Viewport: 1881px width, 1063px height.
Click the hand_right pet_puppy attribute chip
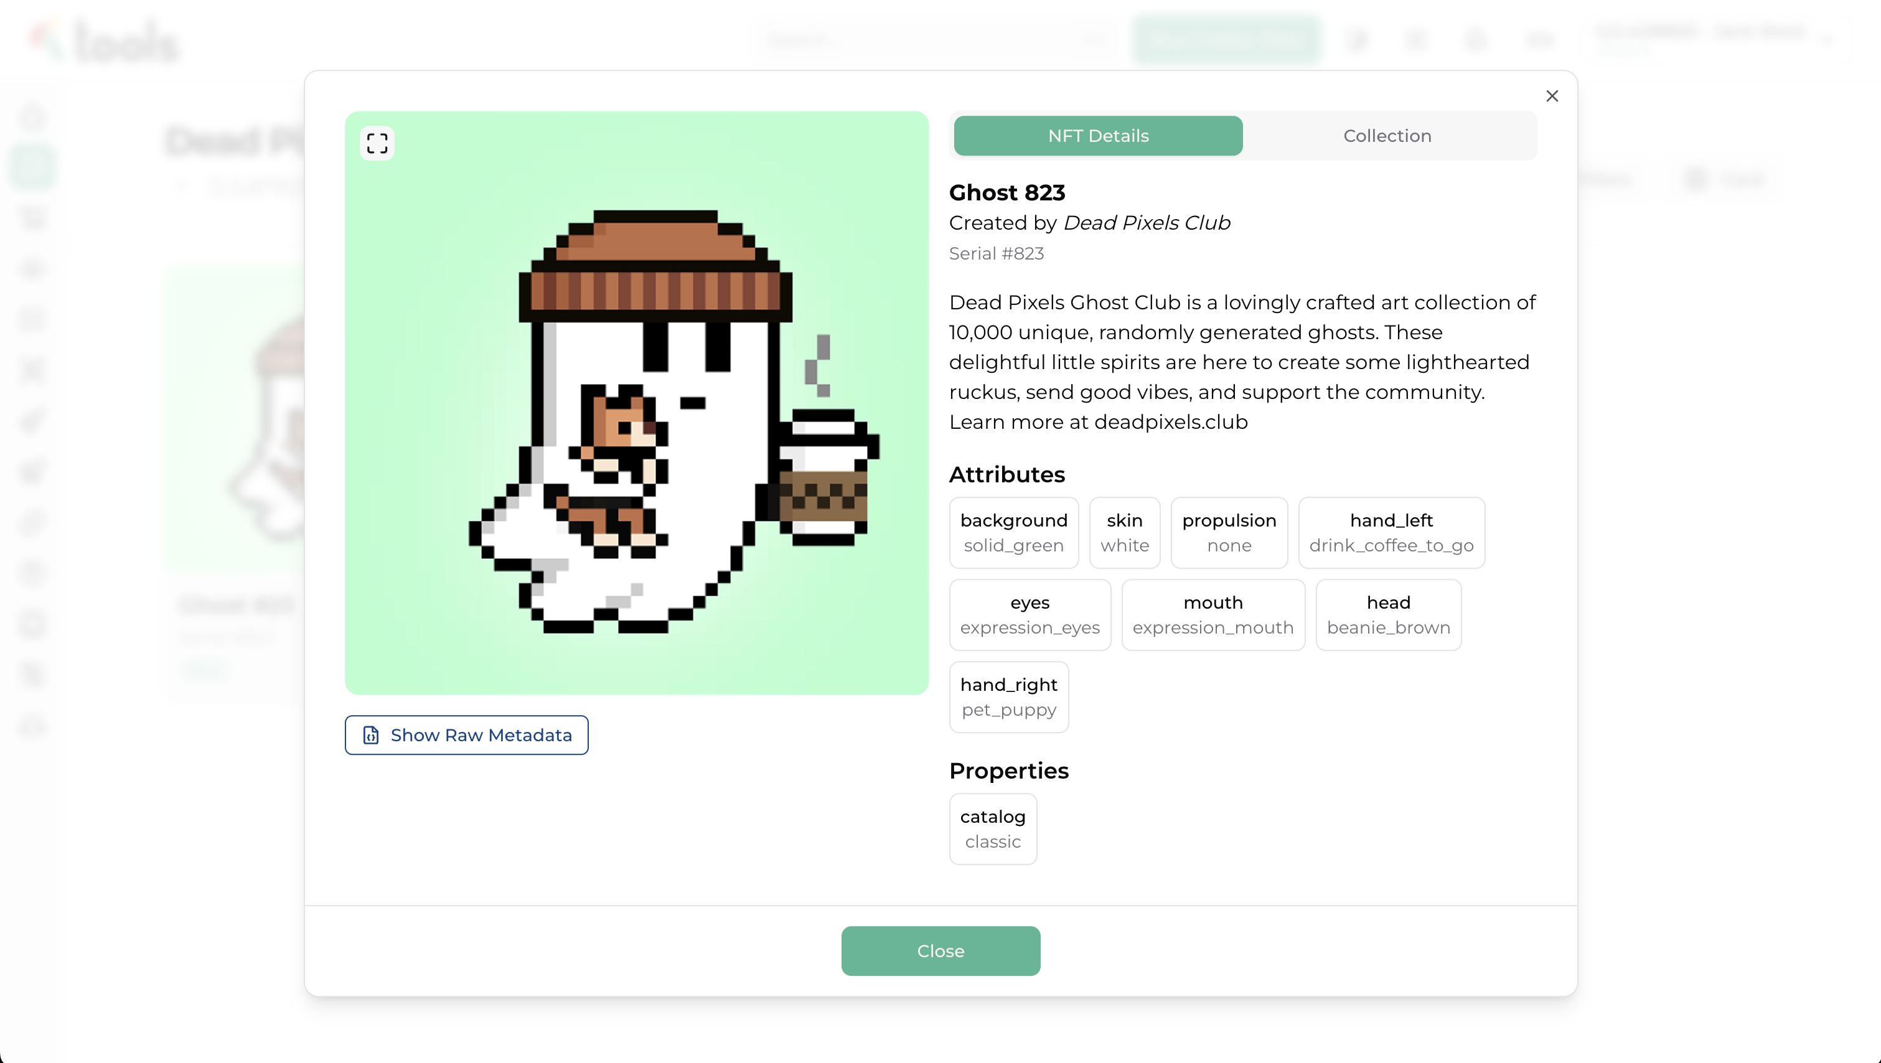coord(1008,697)
